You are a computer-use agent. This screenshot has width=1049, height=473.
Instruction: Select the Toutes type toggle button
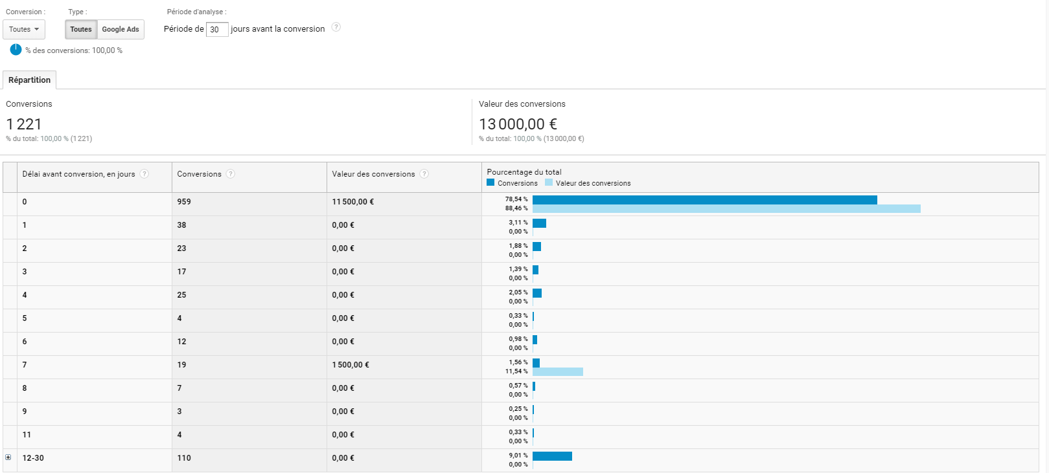click(x=81, y=29)
